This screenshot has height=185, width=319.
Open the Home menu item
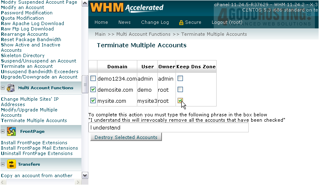pos(101,23)
